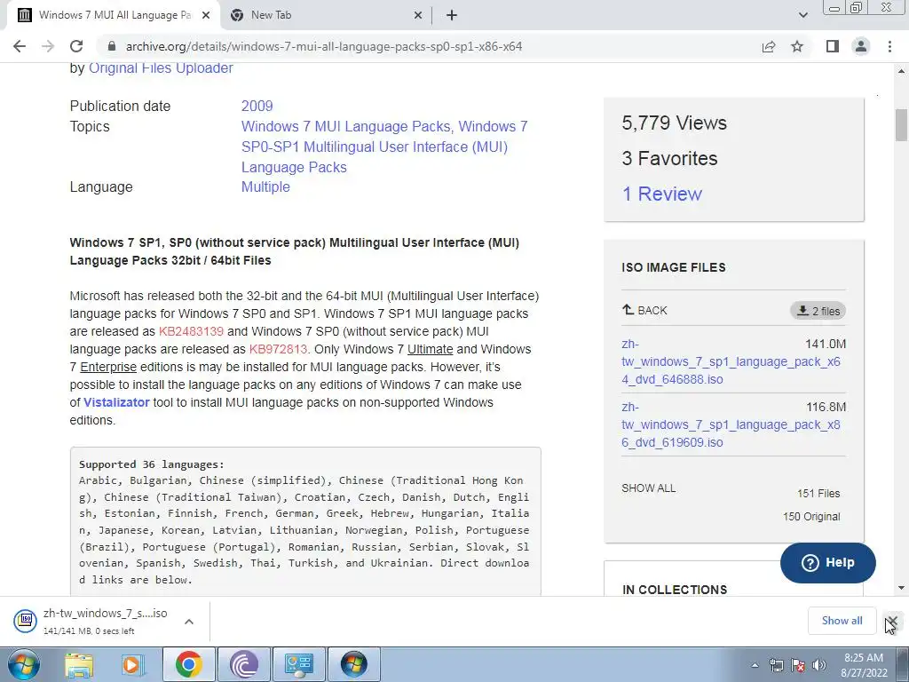Click the Chrome taskbar icon
This screenshot has width=909, height=682.
(x=188, y=664)
